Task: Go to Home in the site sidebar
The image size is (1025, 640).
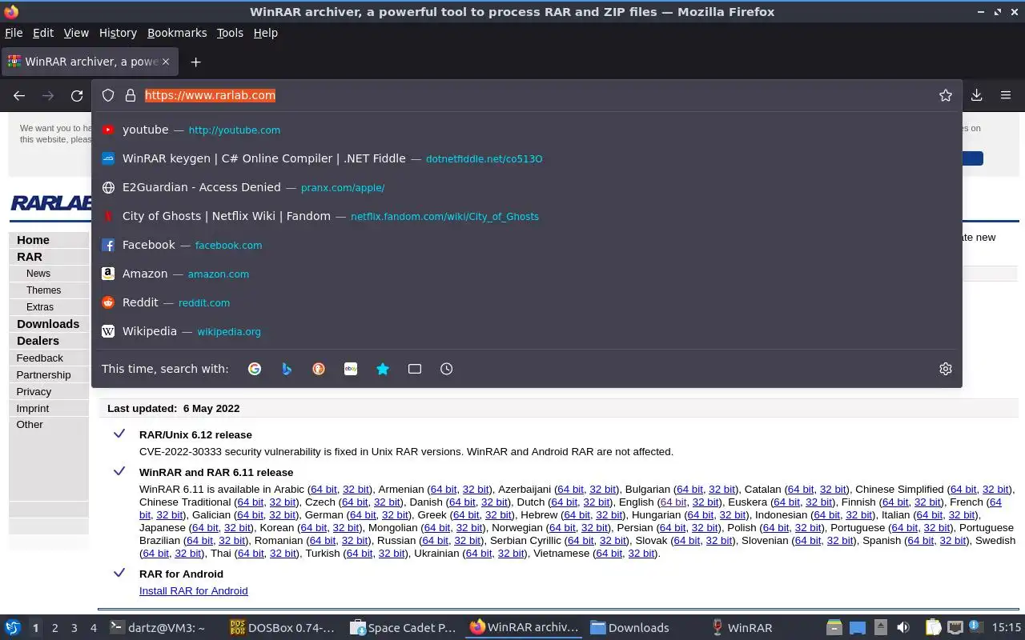Action: [33, 240]
